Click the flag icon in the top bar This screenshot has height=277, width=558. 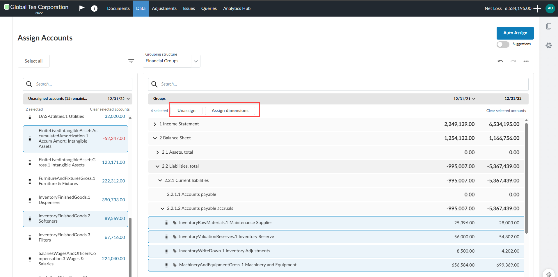[x=81, y=8]
